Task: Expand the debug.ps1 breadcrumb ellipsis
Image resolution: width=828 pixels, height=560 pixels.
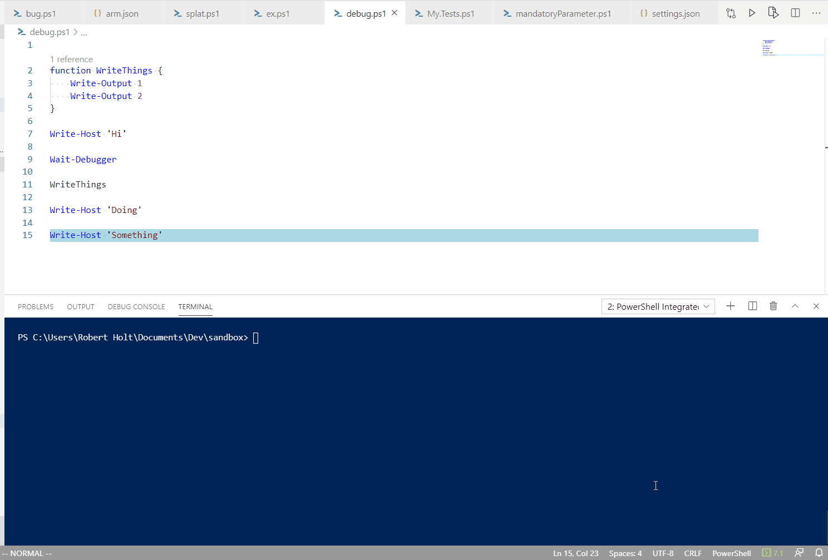Action: coord(83,32)
